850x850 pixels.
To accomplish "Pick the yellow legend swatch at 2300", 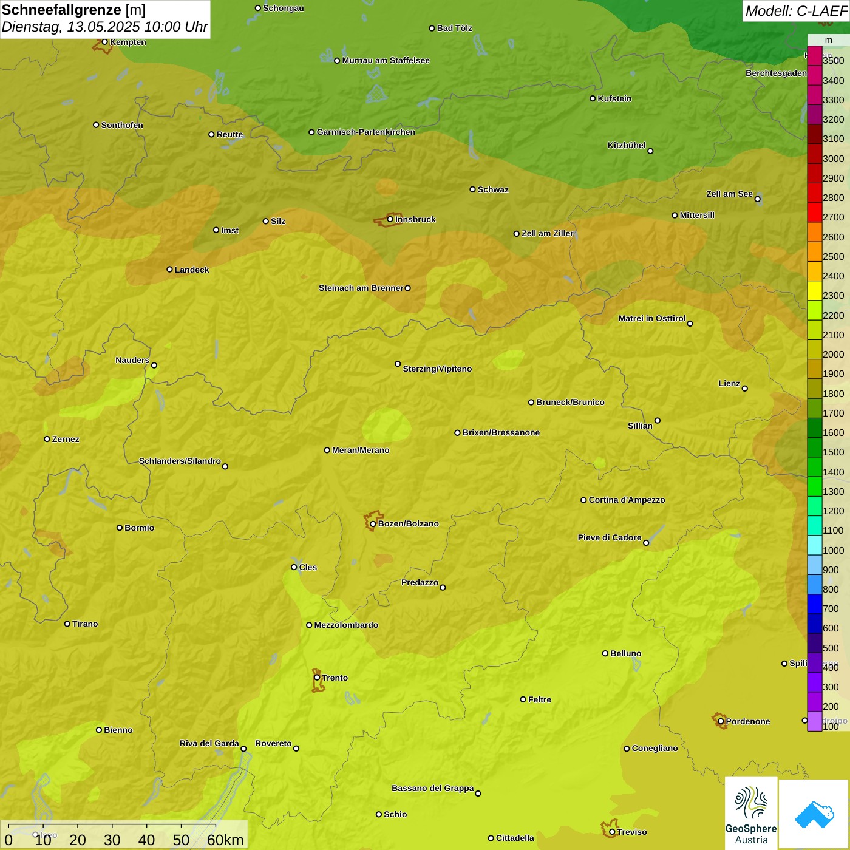I will 814,291.
